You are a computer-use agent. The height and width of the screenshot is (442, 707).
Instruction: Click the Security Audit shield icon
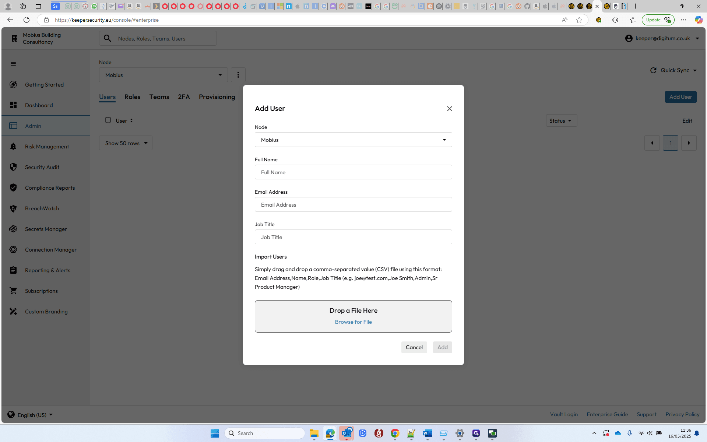tap(13, 167)
